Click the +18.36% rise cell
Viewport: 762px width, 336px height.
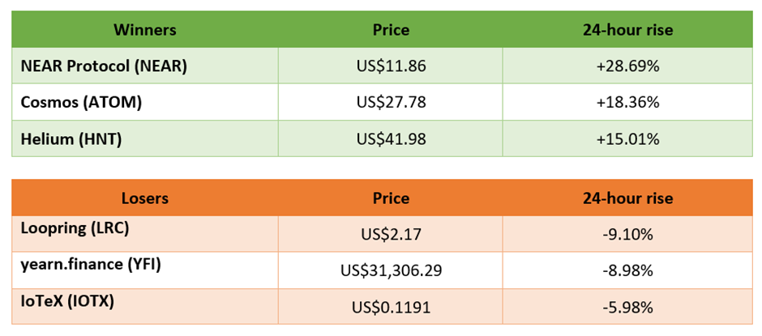click(628, 103)
